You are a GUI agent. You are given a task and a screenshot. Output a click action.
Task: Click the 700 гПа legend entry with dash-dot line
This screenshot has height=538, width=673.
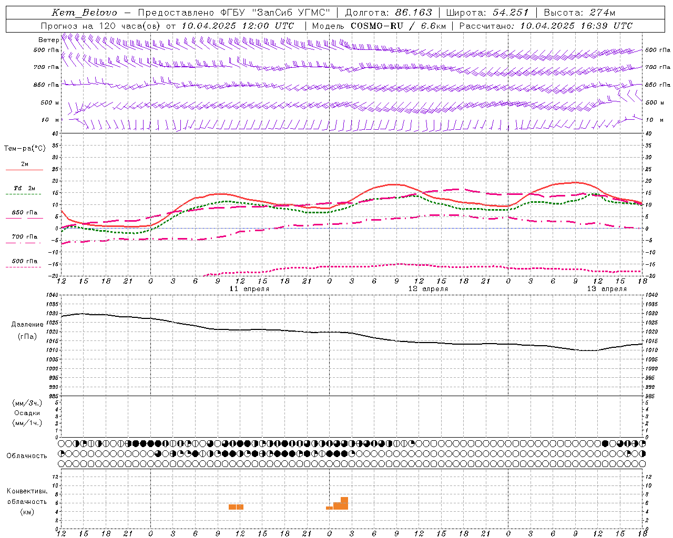point(25,237)
